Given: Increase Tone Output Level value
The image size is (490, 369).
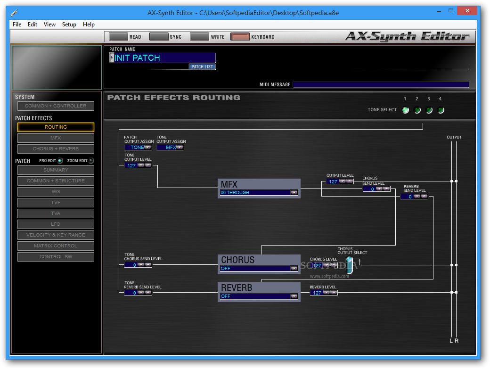Looking at the screenshot, I should click(148, 165).
